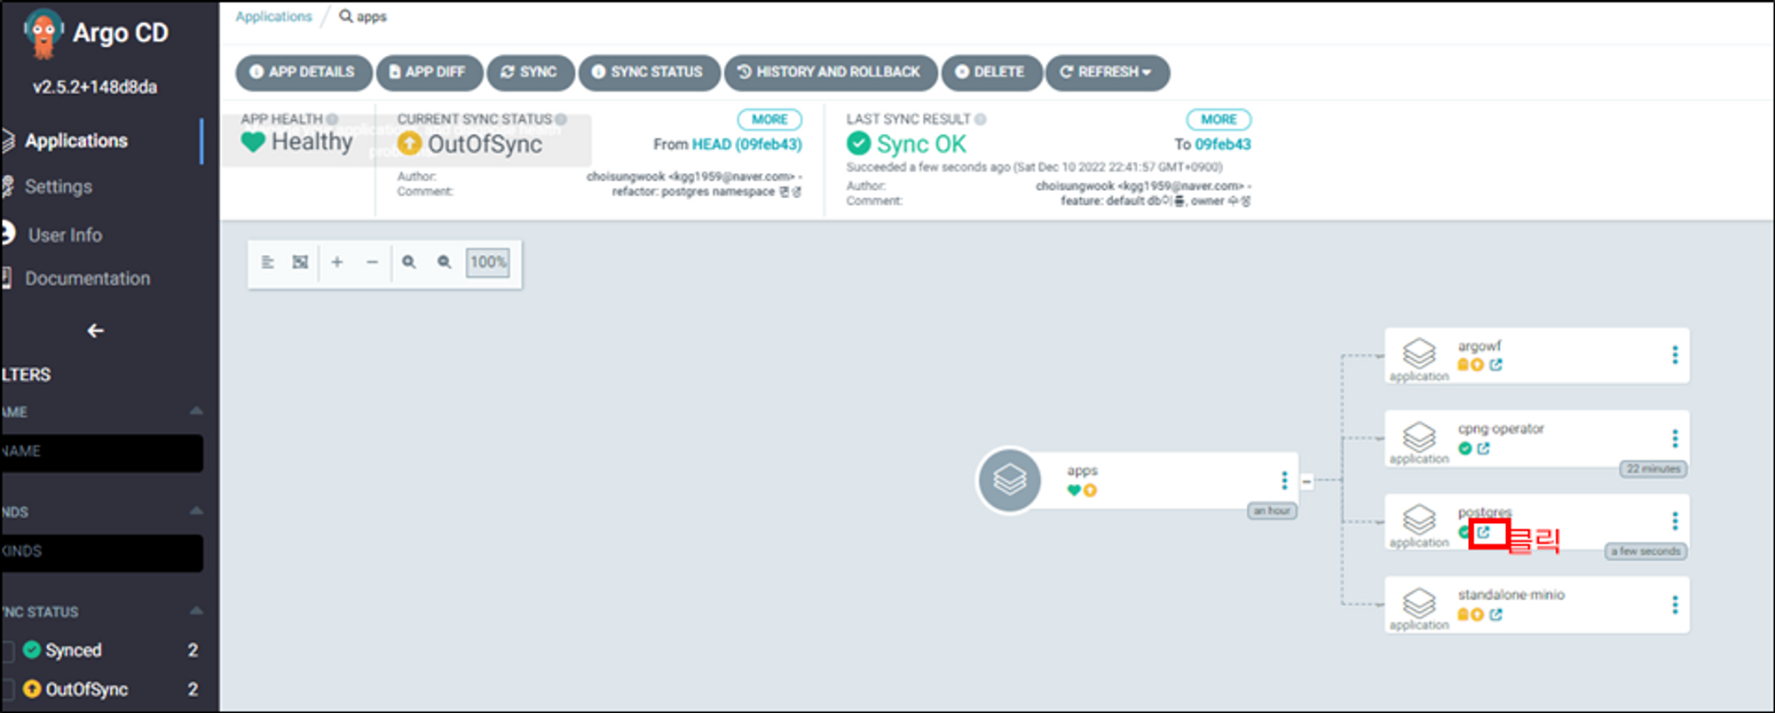Image resolution: width=1775 pixels, height=713 pixels.
Task: Click the KINDS filter input field
Action: (101, 553)
